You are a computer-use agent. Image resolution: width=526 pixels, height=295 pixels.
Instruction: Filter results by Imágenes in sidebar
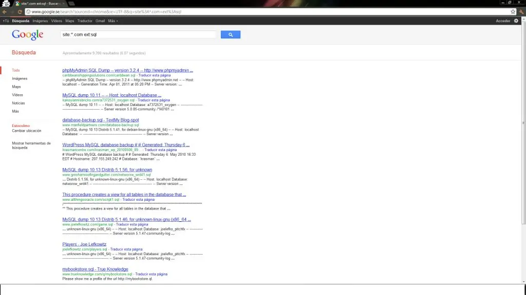20,78
